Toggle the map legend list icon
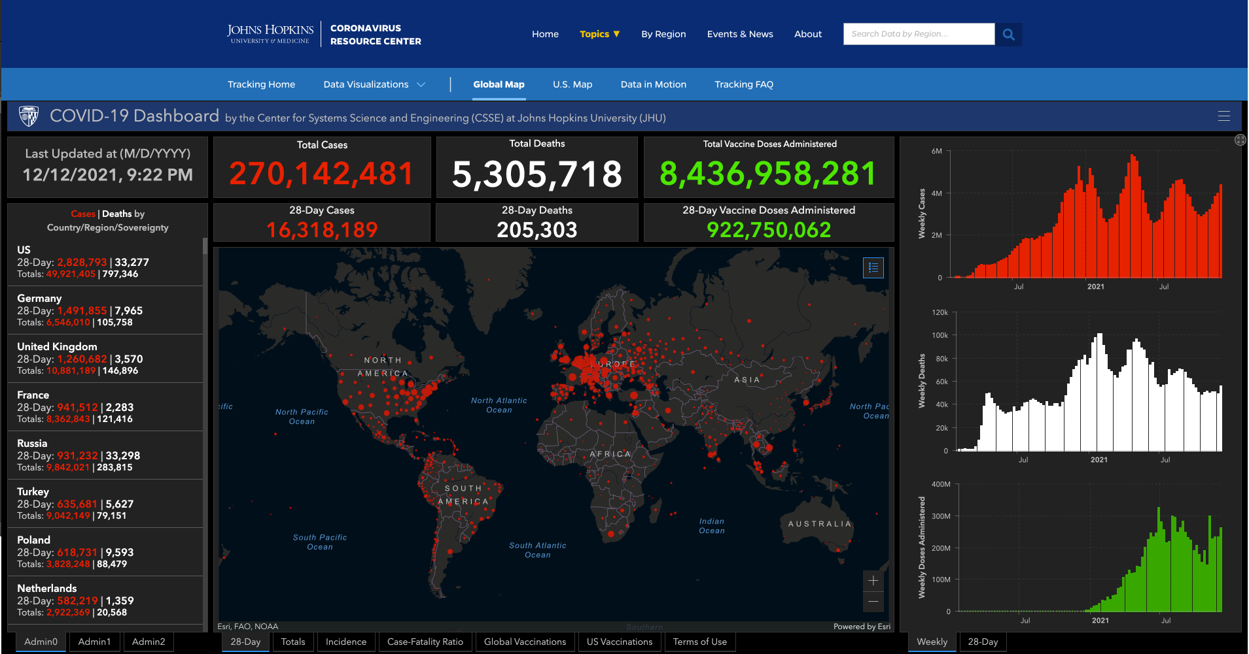 pos(873,268)
